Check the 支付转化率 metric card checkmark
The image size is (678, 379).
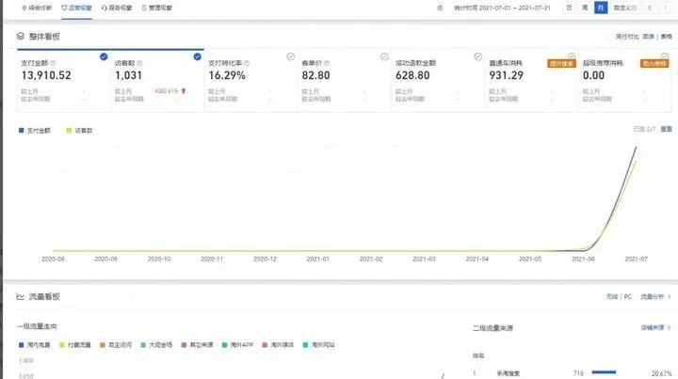tap(291, 56)
